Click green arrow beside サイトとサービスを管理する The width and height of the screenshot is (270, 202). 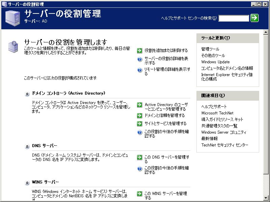tap(140, 124)
